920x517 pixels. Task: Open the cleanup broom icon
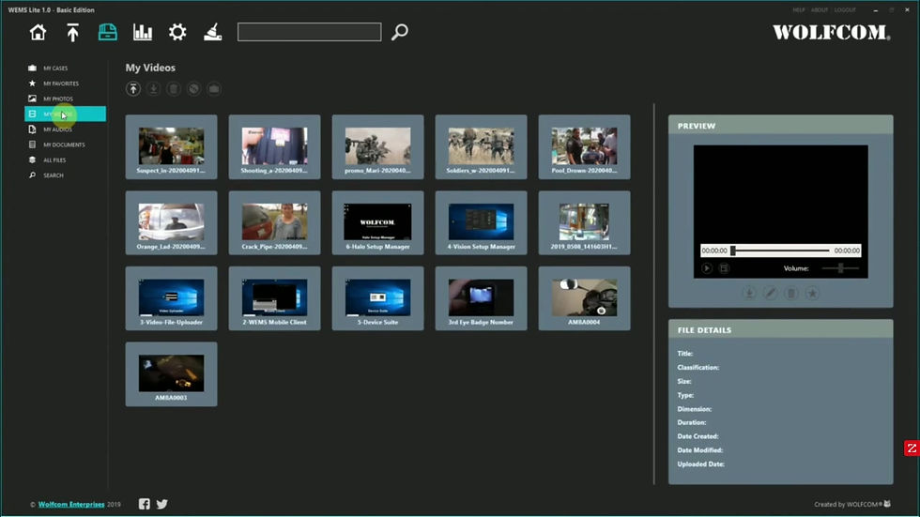pyautogui.click(x=212, y=32)
